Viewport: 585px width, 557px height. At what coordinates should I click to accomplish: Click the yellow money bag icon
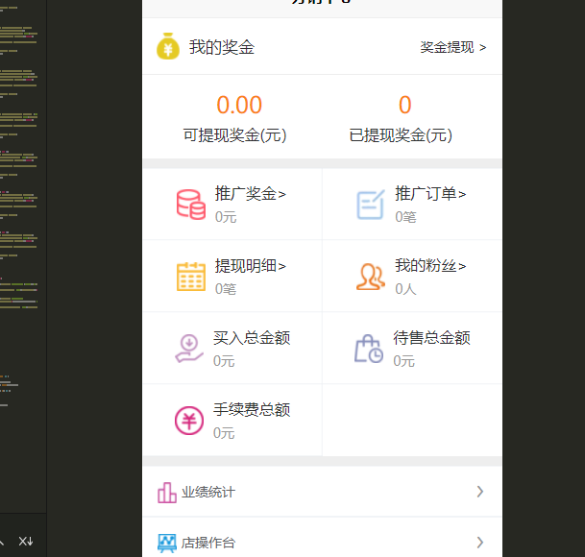(x=168, y=47)
